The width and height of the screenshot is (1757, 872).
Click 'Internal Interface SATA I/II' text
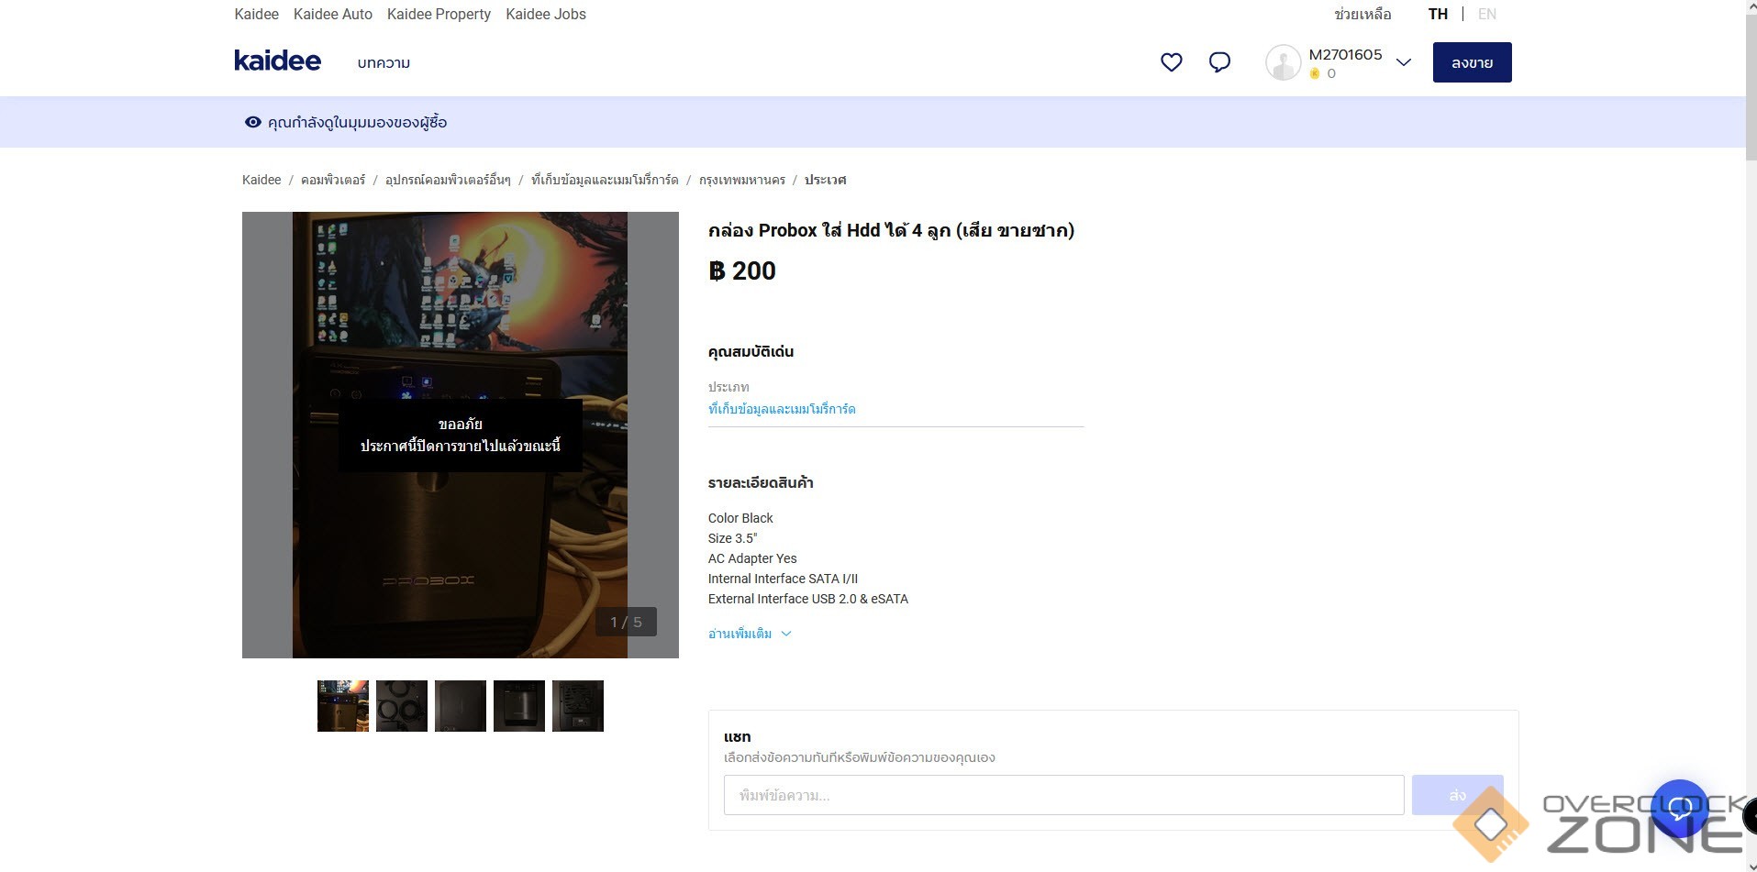point(783,579)
